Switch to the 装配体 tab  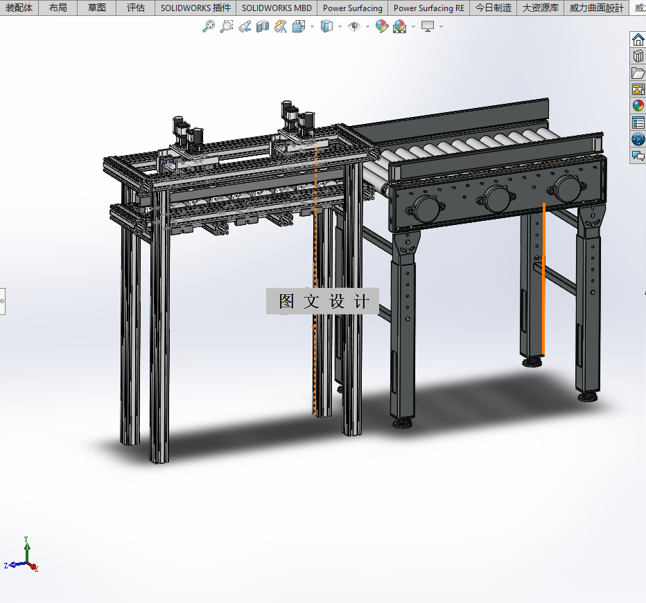coord(19,8)
